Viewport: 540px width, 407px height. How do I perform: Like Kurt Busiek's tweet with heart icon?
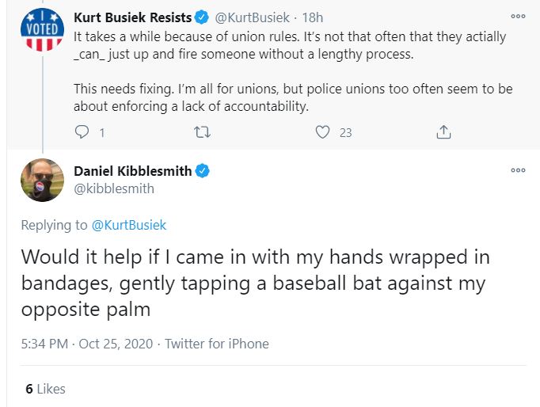[x=322, y=132]
